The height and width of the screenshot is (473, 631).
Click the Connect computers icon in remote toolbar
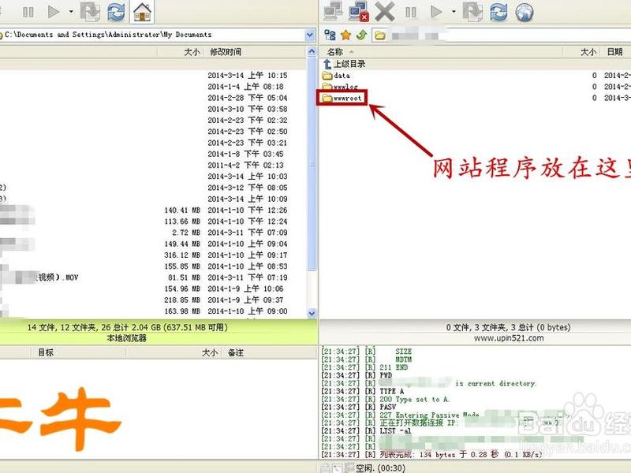coord(333,11)
